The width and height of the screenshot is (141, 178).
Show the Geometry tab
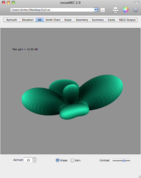click(x=82, y=20)
